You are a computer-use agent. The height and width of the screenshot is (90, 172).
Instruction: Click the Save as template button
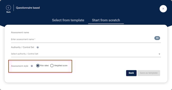149,73
